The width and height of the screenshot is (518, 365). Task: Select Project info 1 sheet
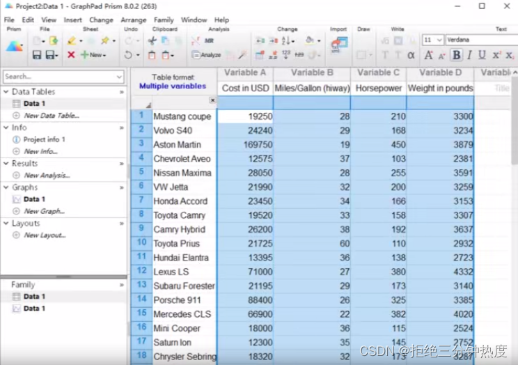[45, 139]
